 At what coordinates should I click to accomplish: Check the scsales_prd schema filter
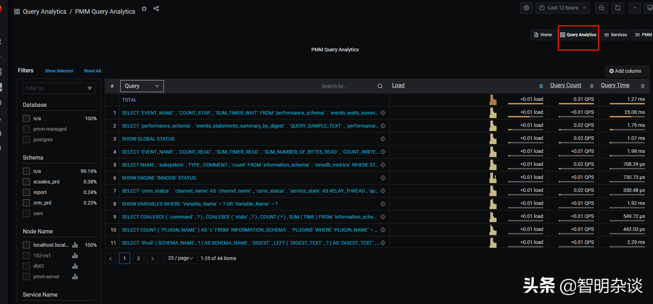[x=26, y=182]
